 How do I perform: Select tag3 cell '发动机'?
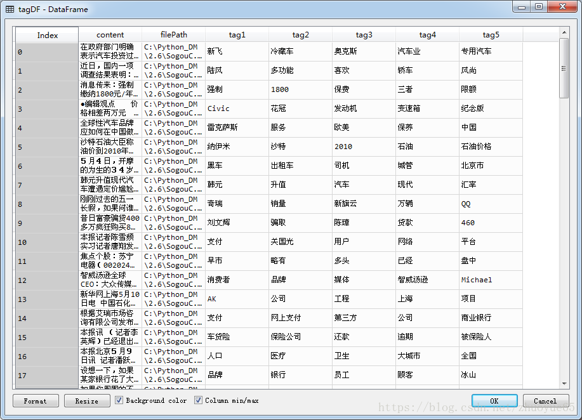tap(364, 108)
